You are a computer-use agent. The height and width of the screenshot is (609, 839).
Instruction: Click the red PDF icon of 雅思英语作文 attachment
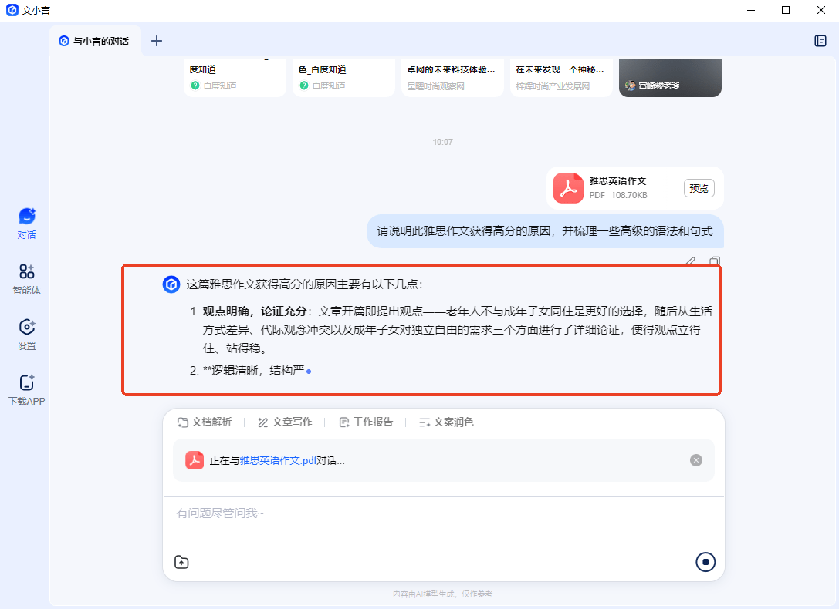click(568, 188)
